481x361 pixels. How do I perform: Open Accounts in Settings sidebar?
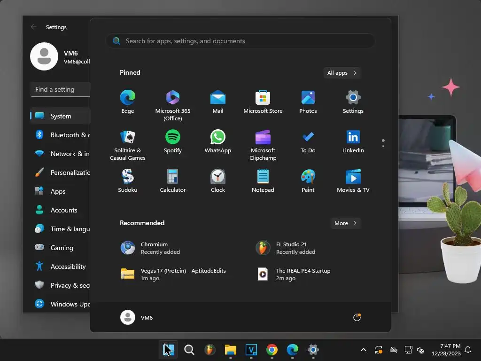point(61,210)
